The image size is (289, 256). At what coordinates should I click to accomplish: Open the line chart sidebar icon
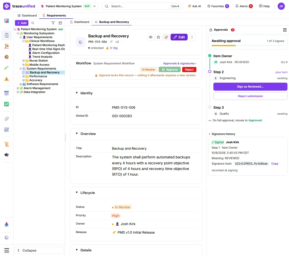click(7, 130)
